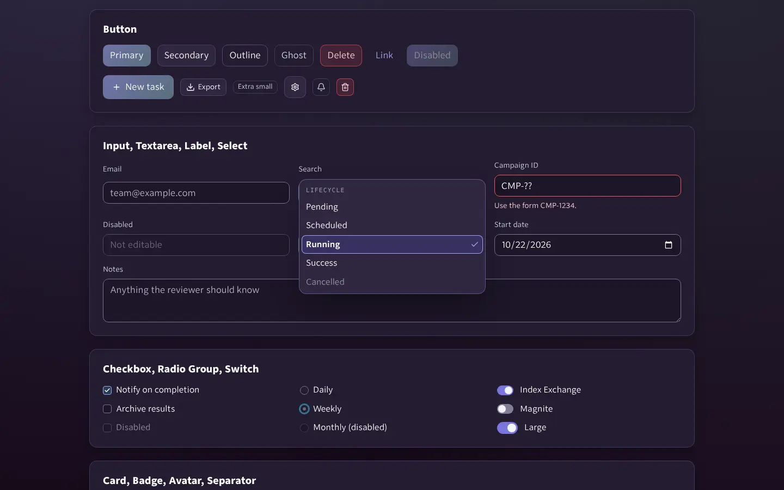The width and height of the screenshot is (784, 490).
Task: Uncheck Notify on completion checkbox
Action: [107, 390]
